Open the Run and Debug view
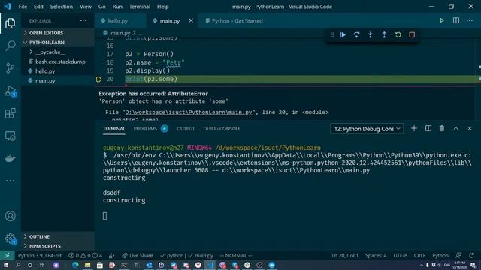This screenshot has height=270, width=481. pyautogui.click(x=10, y=91)
